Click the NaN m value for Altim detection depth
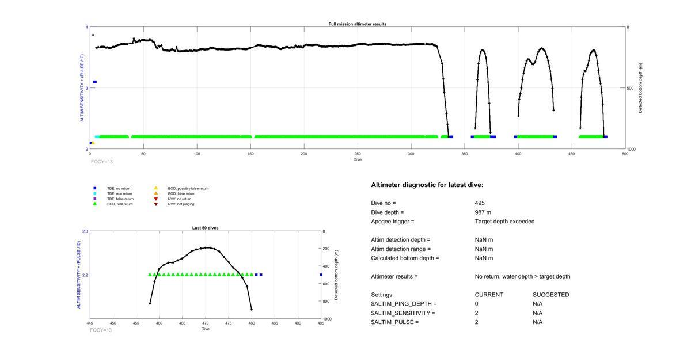 point(484,240)
